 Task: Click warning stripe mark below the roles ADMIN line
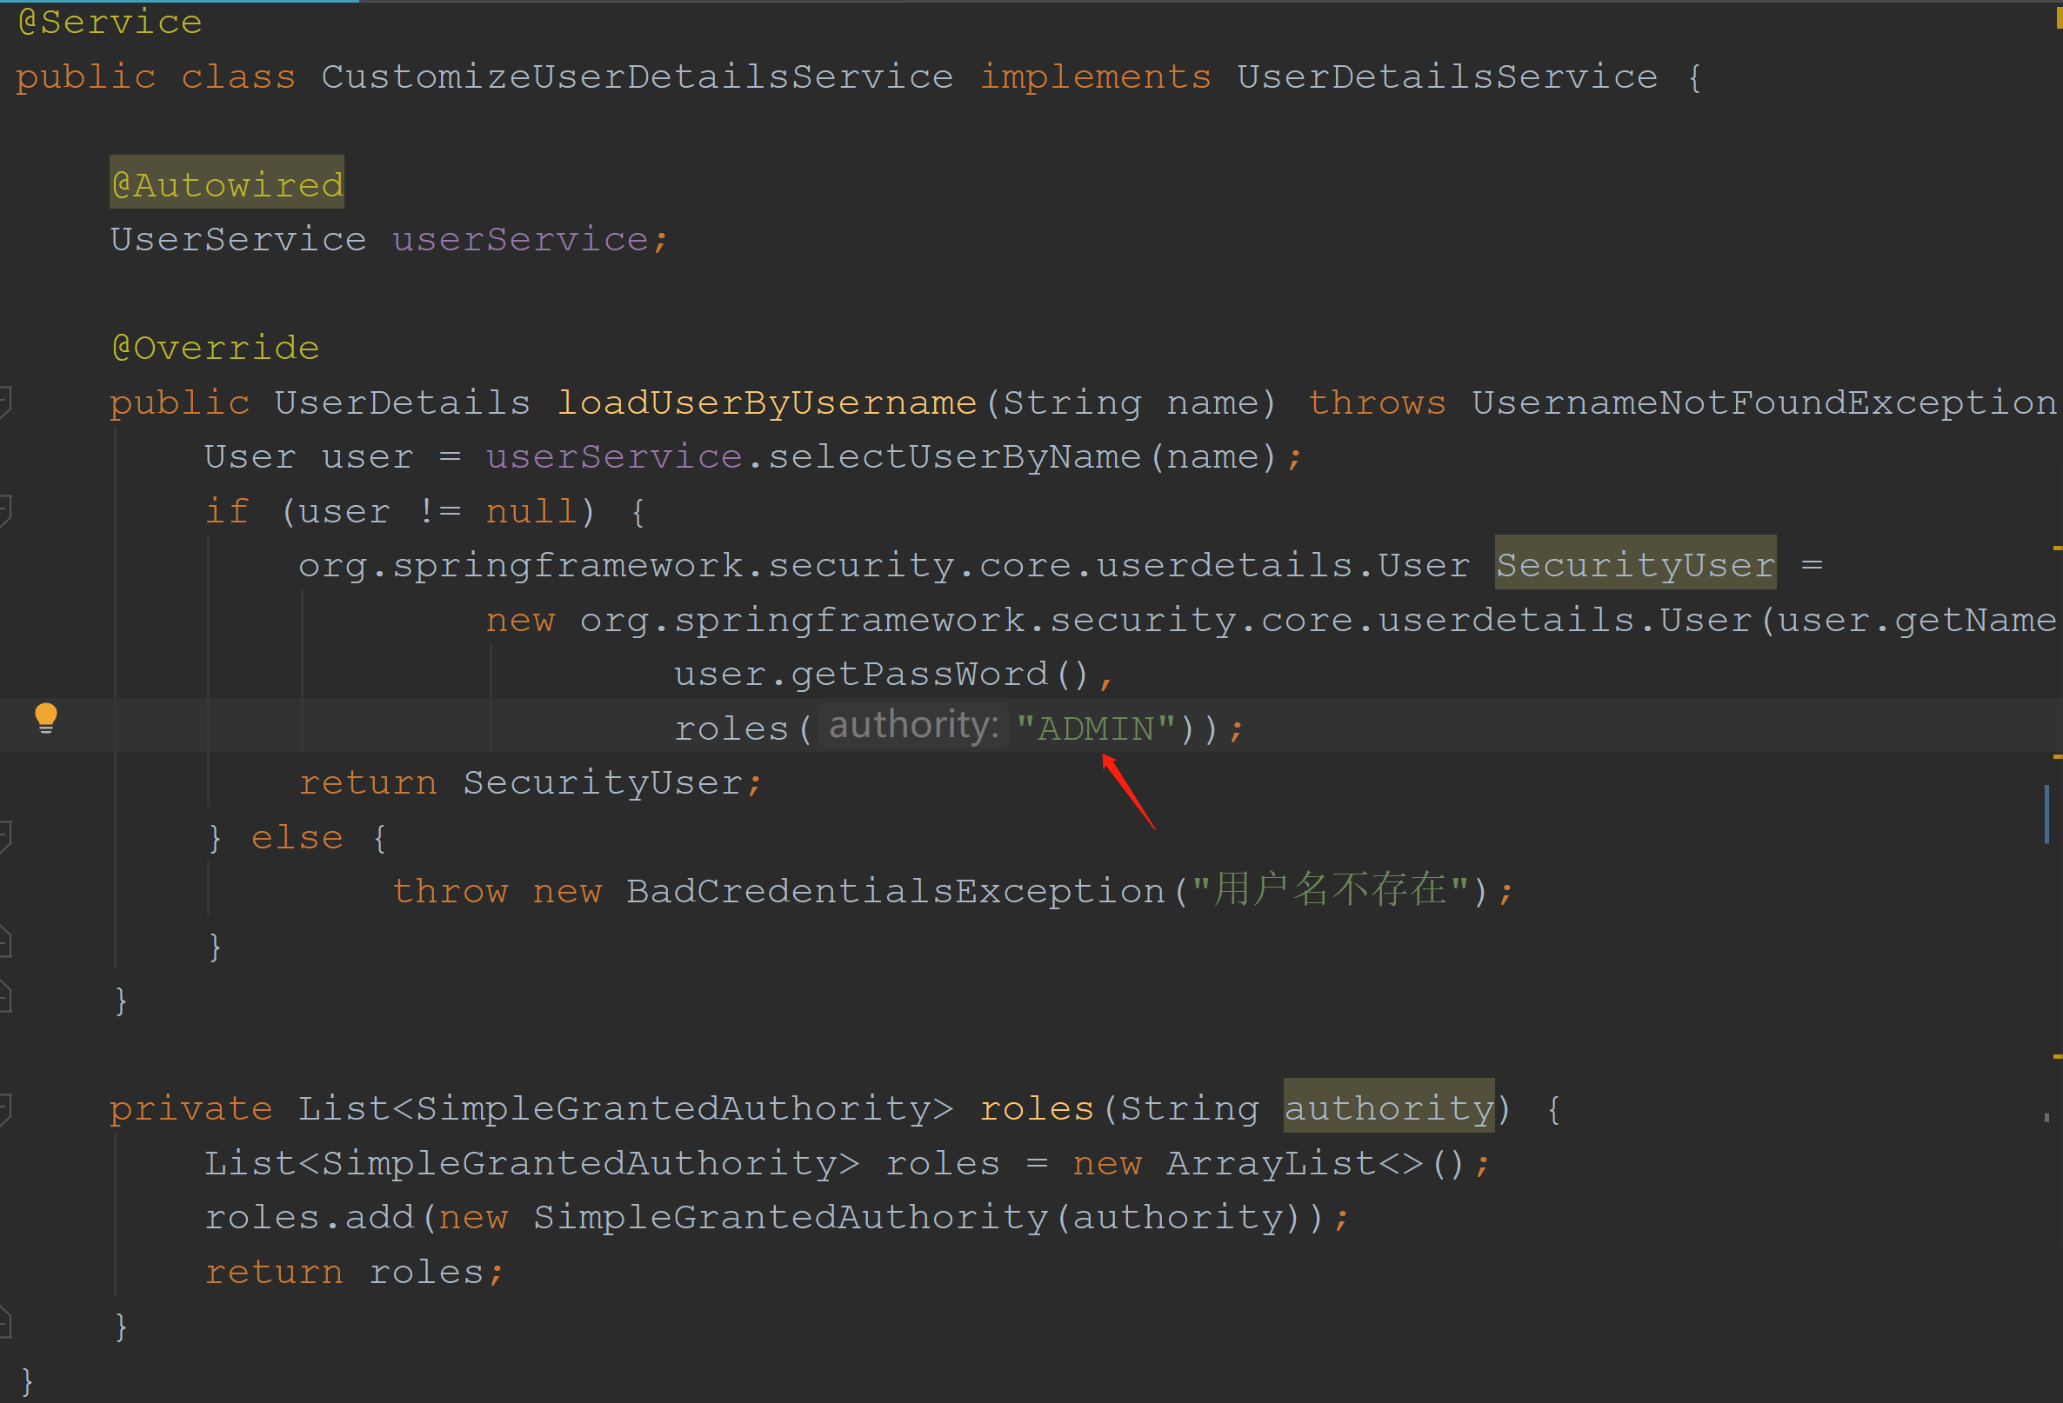(x=2057, y=757)
